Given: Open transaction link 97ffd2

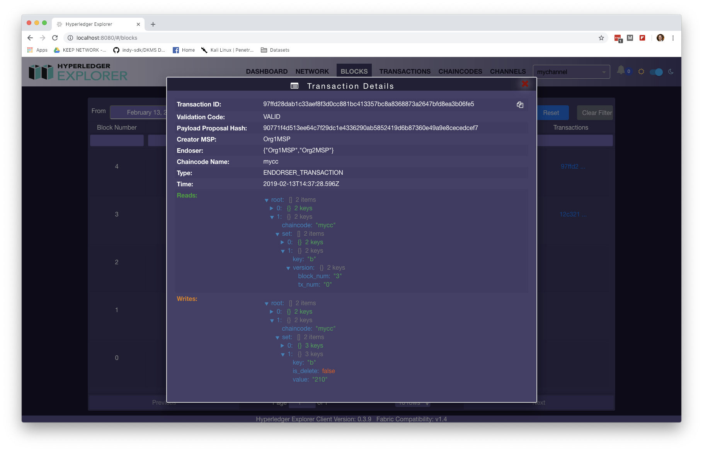Looking at the screenshot, I should [x=573, y=166].
